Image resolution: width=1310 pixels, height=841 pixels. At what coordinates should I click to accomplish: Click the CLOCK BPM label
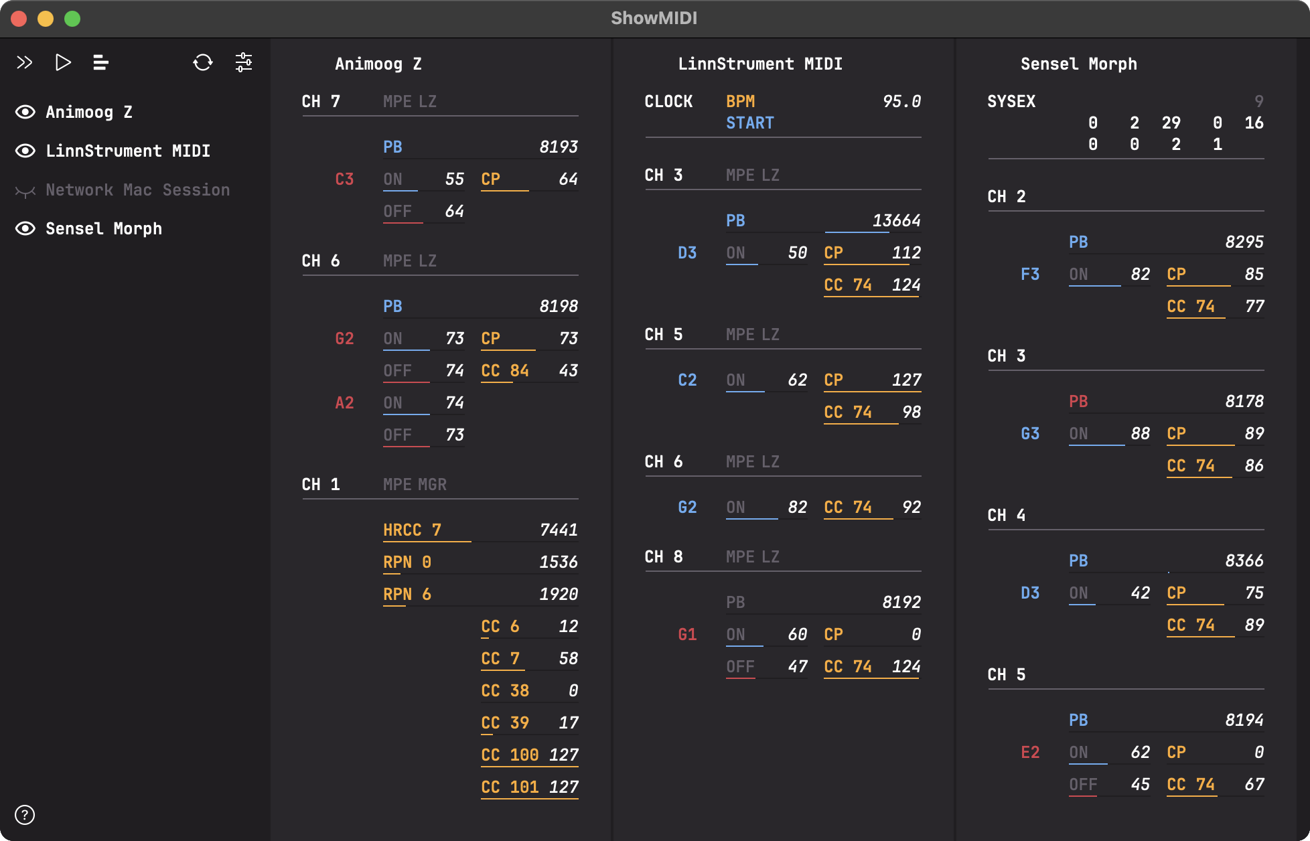[x=740, y=101]
